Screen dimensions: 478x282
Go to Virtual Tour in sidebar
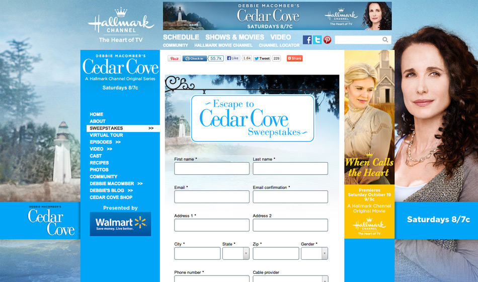[x=106, y=135]
